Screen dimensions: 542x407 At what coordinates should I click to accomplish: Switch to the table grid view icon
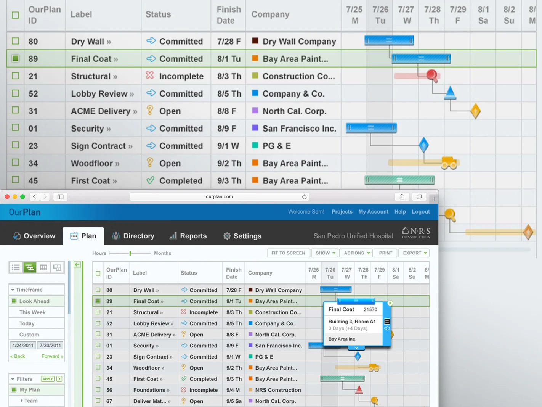point(43,267)
